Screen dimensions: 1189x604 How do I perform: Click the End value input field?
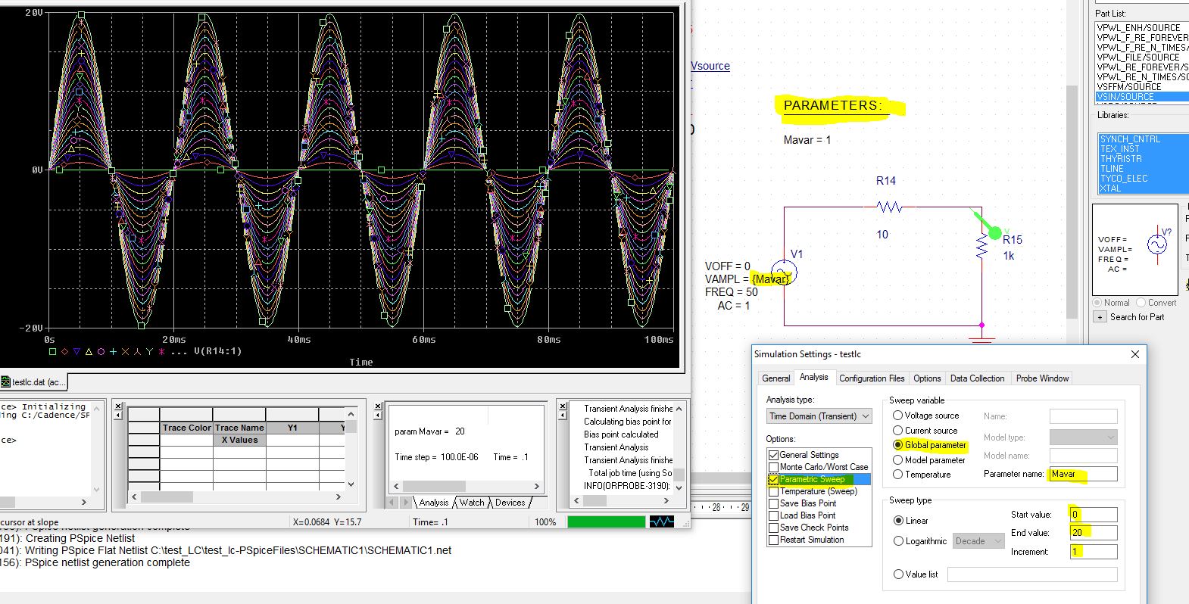(1092, 533)
